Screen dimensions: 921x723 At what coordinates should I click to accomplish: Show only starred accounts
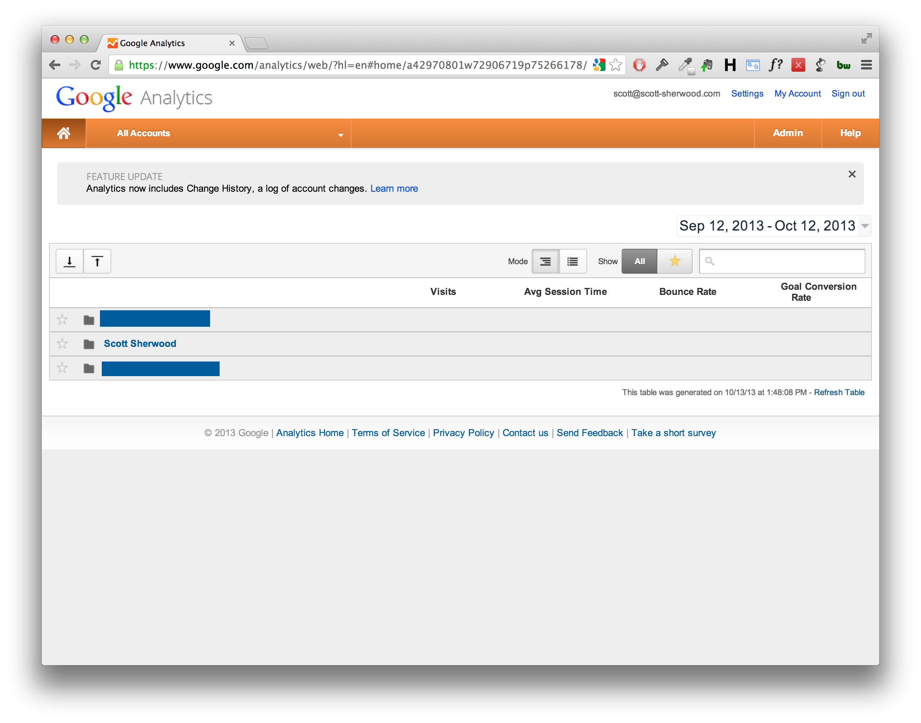(675, 261)
